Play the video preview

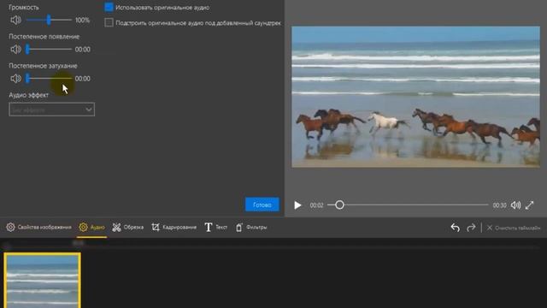(297, 205)
